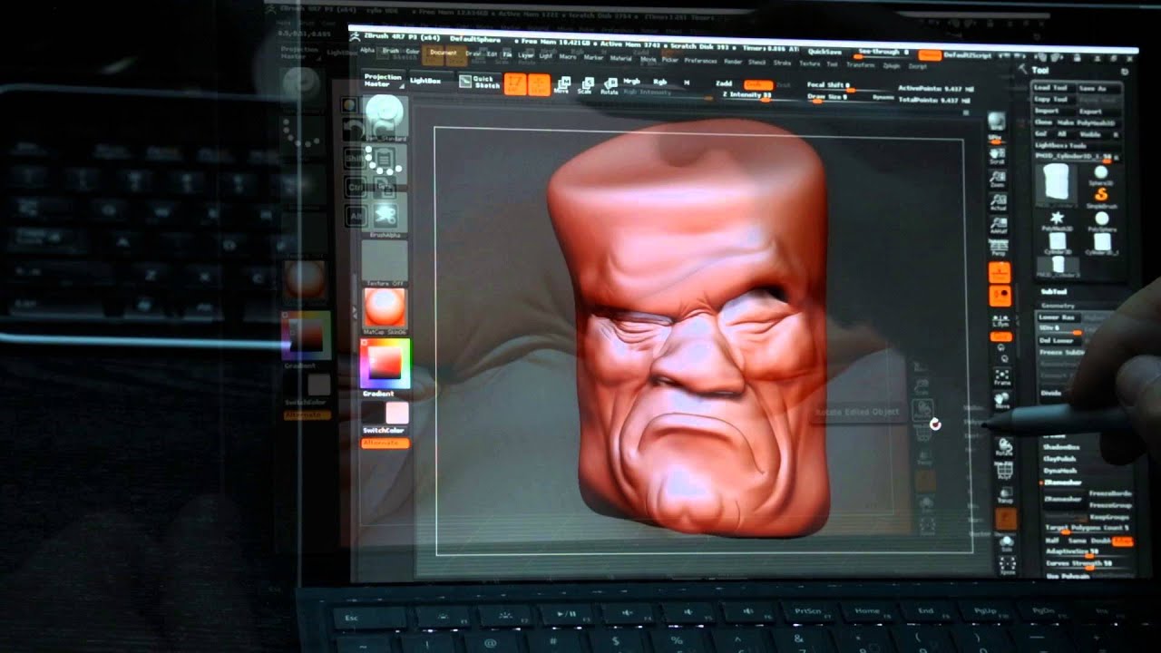Toggle Solo mode

pos(1007,543)
